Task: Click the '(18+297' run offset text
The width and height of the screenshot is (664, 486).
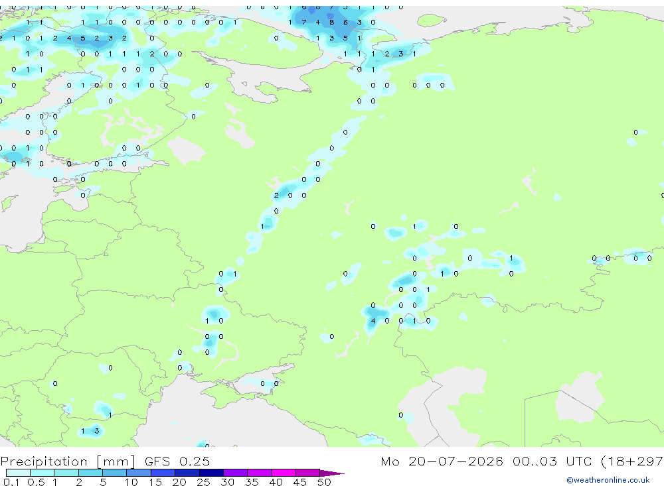Action: click(632, 461)
